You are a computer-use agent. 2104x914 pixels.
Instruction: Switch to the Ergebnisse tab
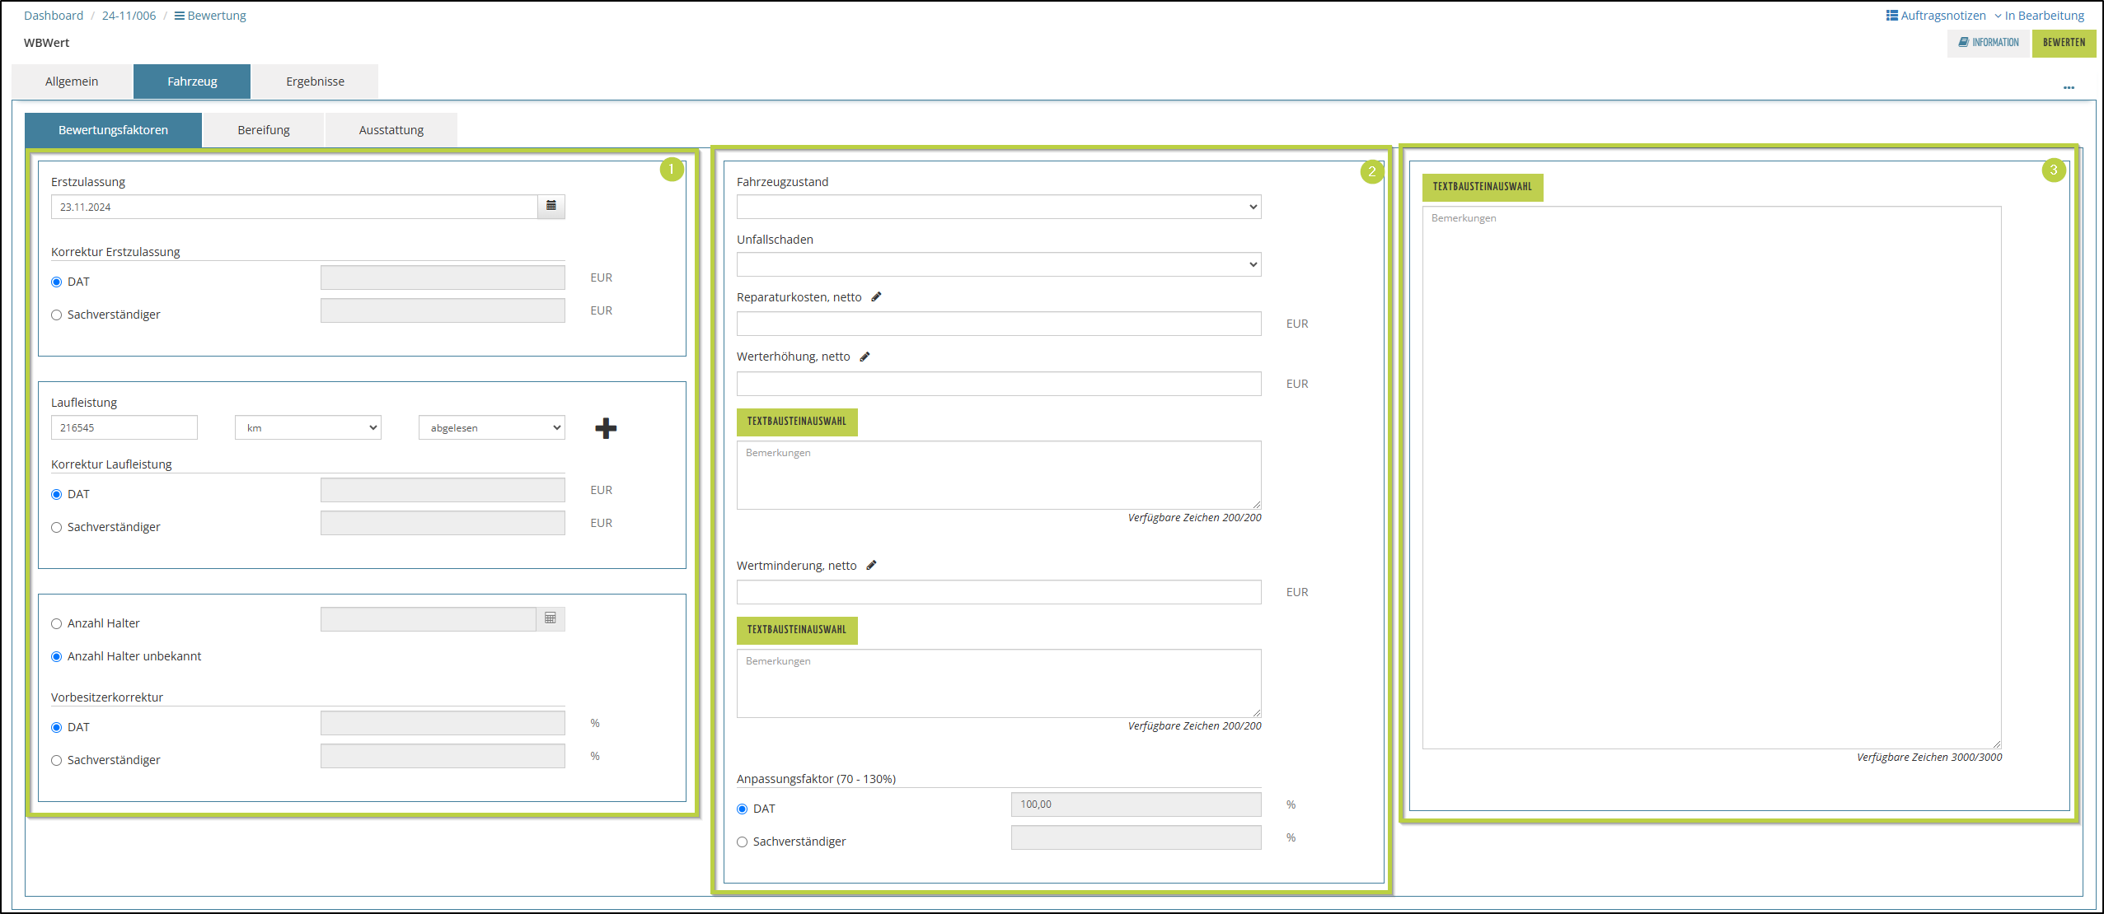[x=315, y=82]
